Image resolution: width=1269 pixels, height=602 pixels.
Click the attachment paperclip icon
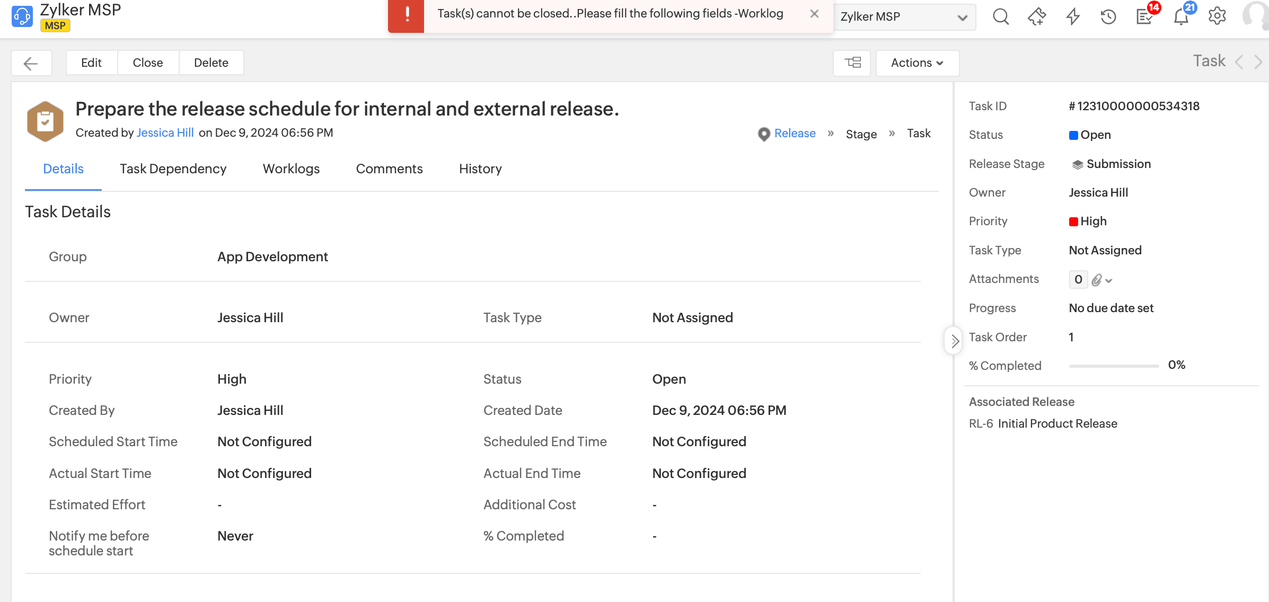tap(1097, 280)
